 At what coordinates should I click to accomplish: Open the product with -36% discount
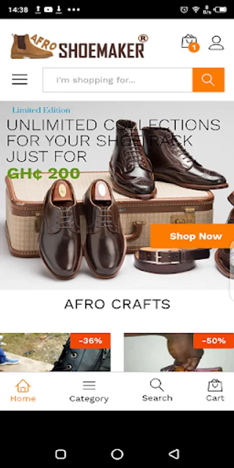55,352
